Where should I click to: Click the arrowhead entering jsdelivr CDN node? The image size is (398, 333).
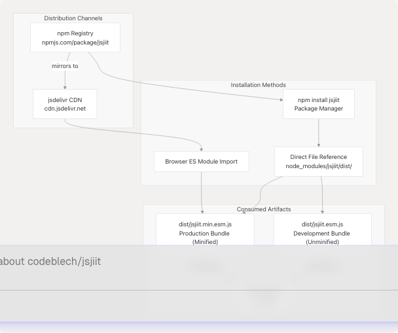pyautogui.click(x=65, y=87)
